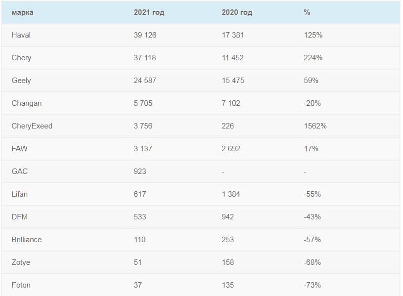The image size is (403, 296).
Task: Click Chery's 2020 value 11 452
Action: [x=233, y=58]
